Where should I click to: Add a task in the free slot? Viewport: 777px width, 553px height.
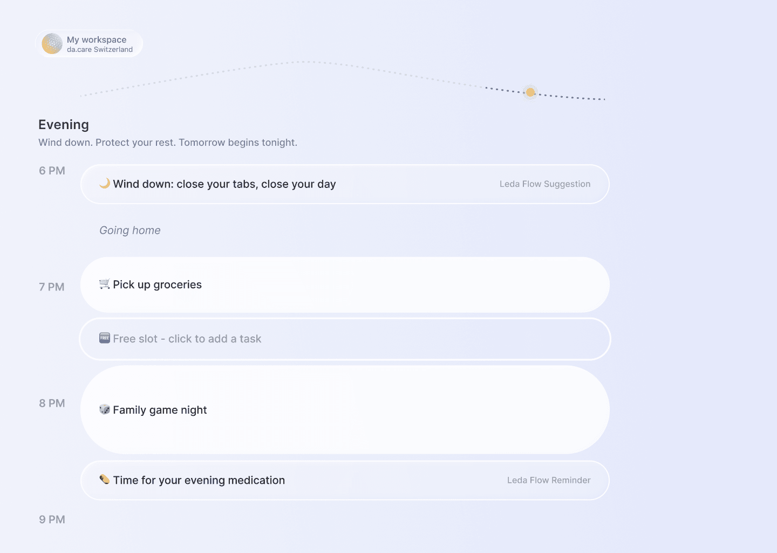(345, 339)
